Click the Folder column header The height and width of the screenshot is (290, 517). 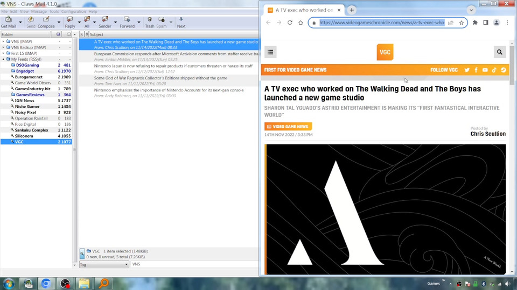pyautogui.click(x=26, y=34)
